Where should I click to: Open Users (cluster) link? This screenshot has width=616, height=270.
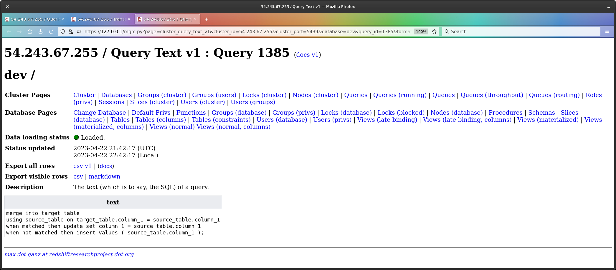(203, 102)
